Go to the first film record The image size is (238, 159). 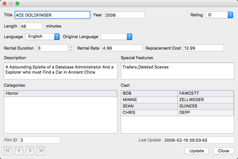(x=8, y=151)
